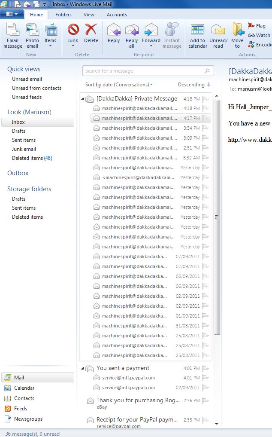
Task: Click the Quick views heading
Action: click(24, 69)
